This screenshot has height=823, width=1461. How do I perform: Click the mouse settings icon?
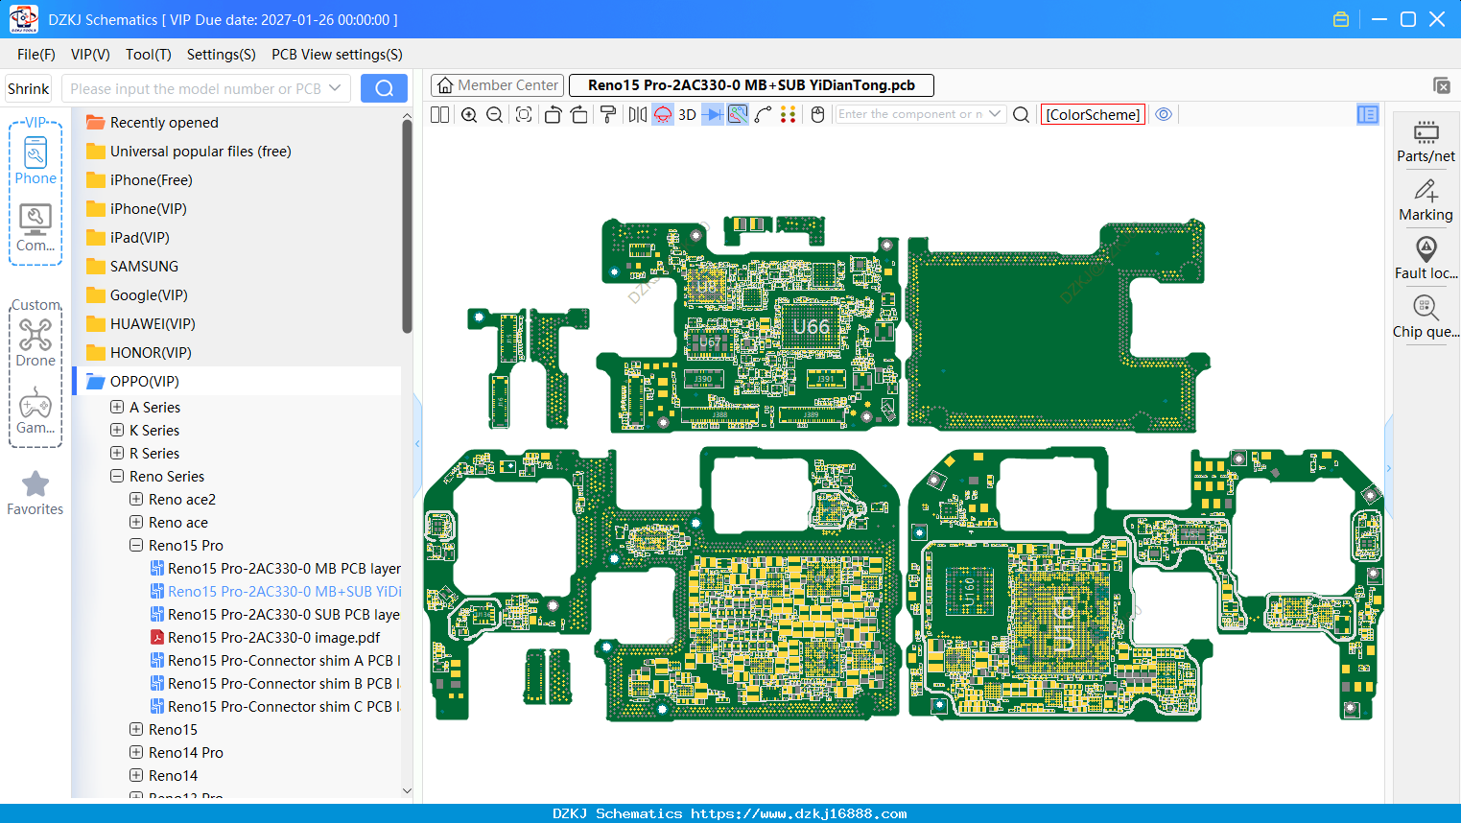coord(817,114)
